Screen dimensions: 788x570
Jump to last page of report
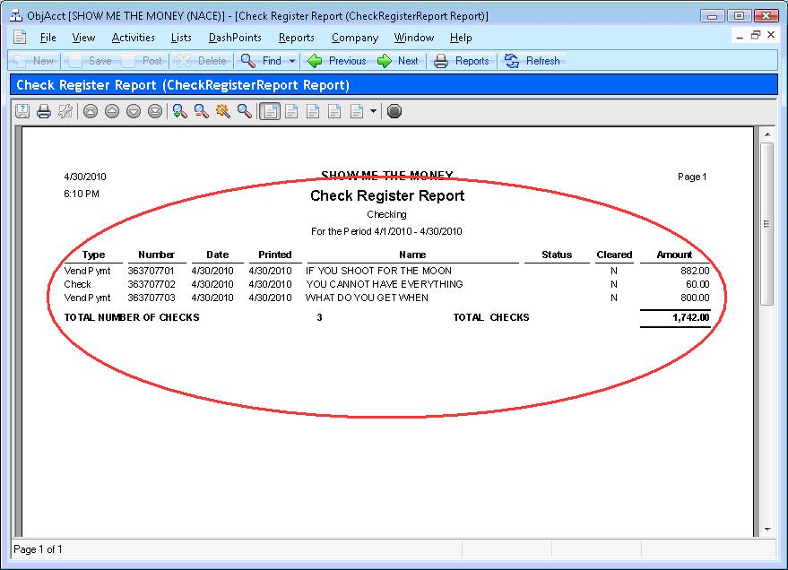154,111
